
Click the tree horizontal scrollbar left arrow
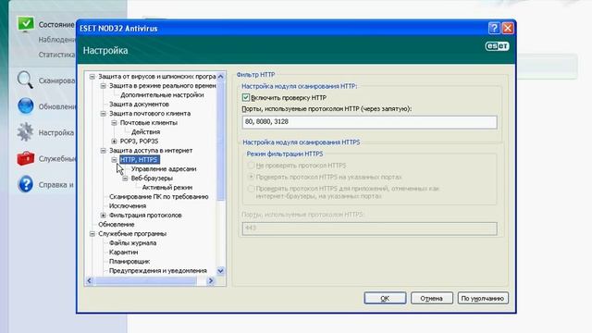point(90,280)
